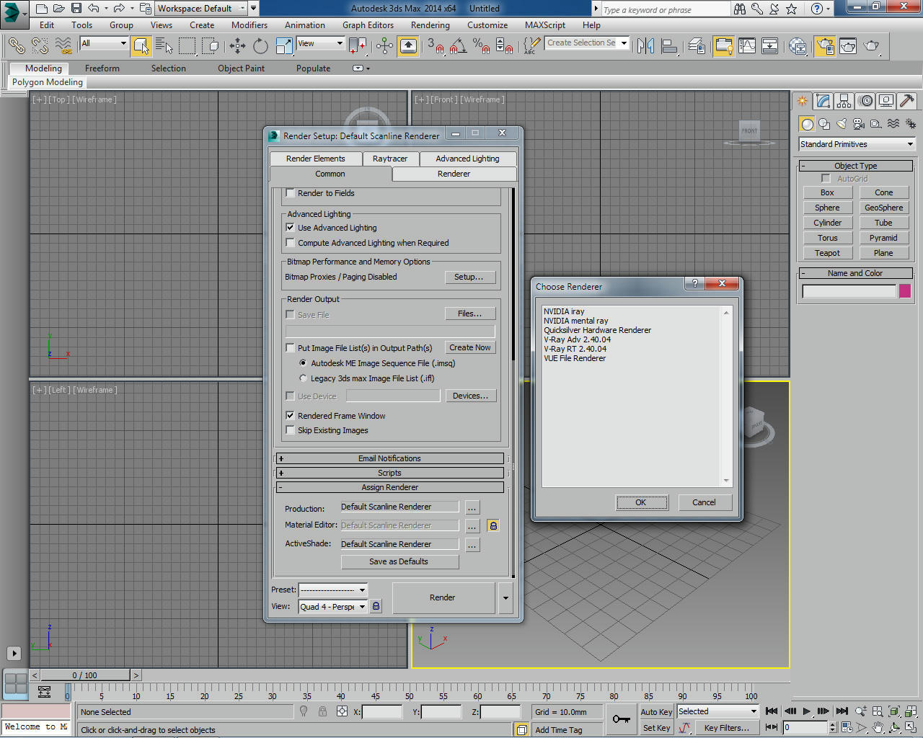This screenshot has height=738, width=923.
Task: Click the object name input field
Action: [849, 291]
